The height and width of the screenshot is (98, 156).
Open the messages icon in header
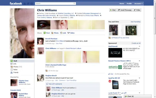pyautogui.click(x=28, y=4)
